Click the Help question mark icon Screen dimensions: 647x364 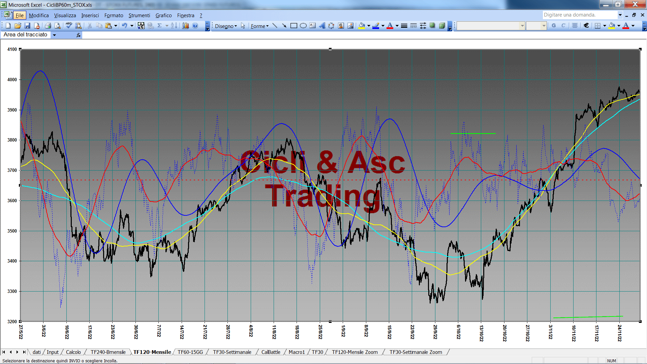195,26
